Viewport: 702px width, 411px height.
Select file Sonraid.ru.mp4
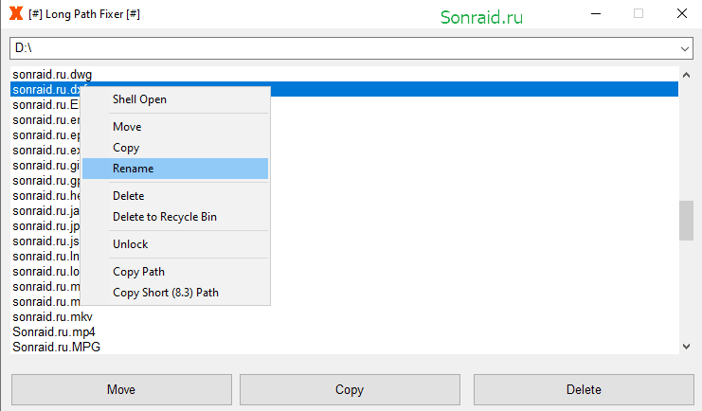tap(54, 332)
